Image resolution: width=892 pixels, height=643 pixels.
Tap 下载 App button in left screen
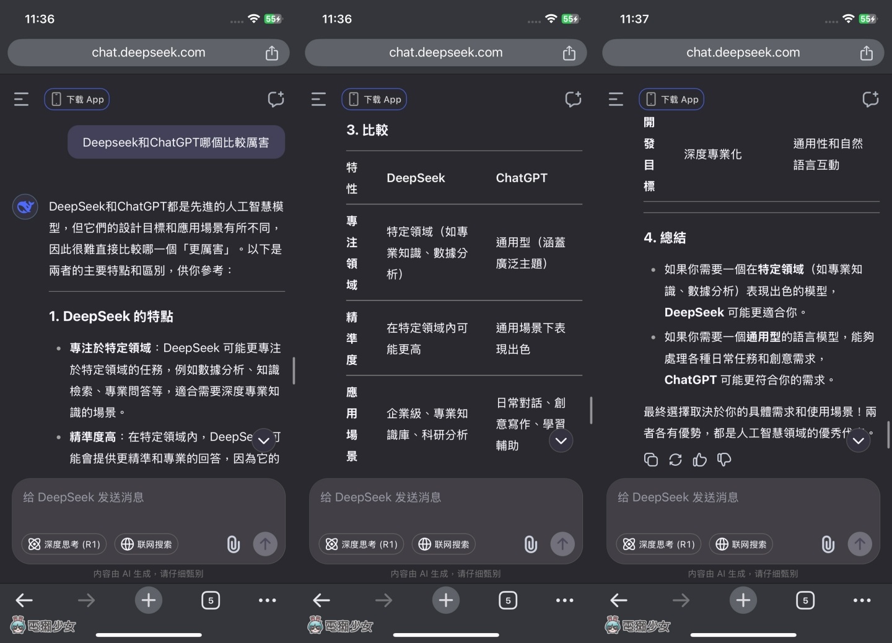click(x=77, y=99)
